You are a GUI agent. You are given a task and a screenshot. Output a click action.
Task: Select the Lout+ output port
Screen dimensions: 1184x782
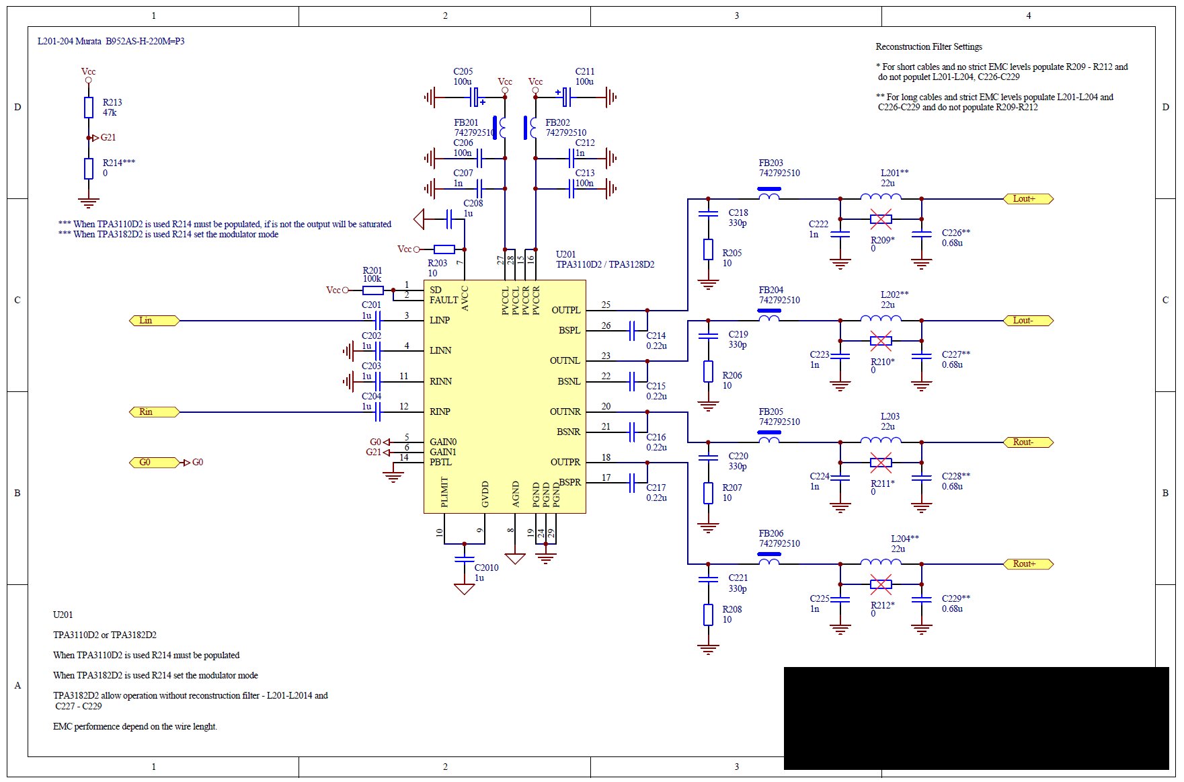coord(1028,199)
